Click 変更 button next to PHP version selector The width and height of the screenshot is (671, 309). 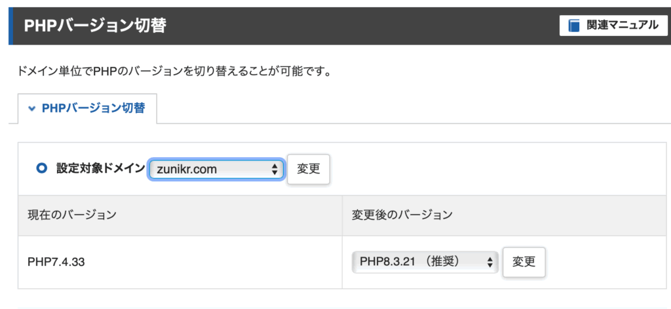click(524, 262)
